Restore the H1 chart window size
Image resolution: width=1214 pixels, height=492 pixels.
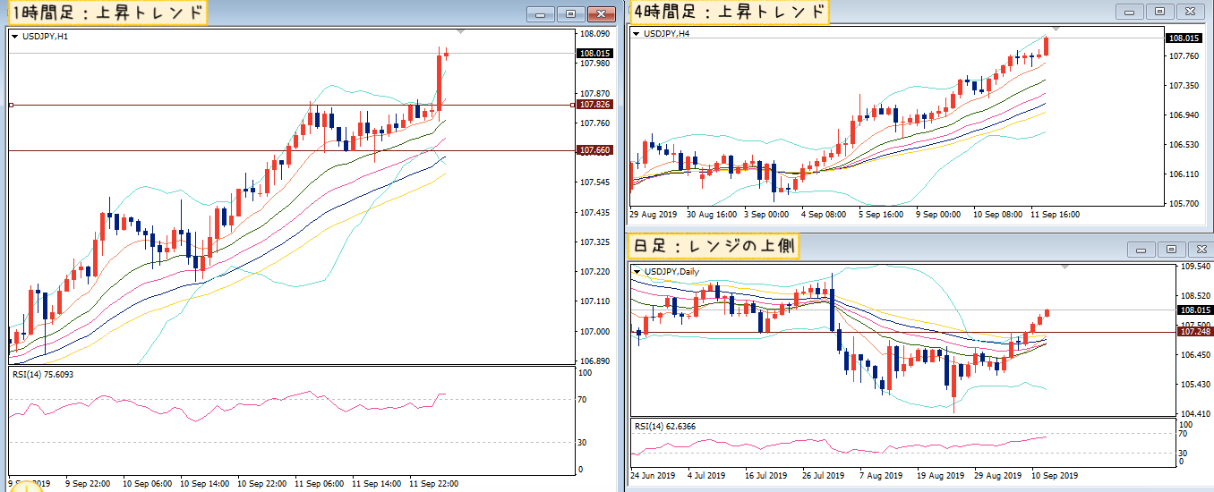570,13
